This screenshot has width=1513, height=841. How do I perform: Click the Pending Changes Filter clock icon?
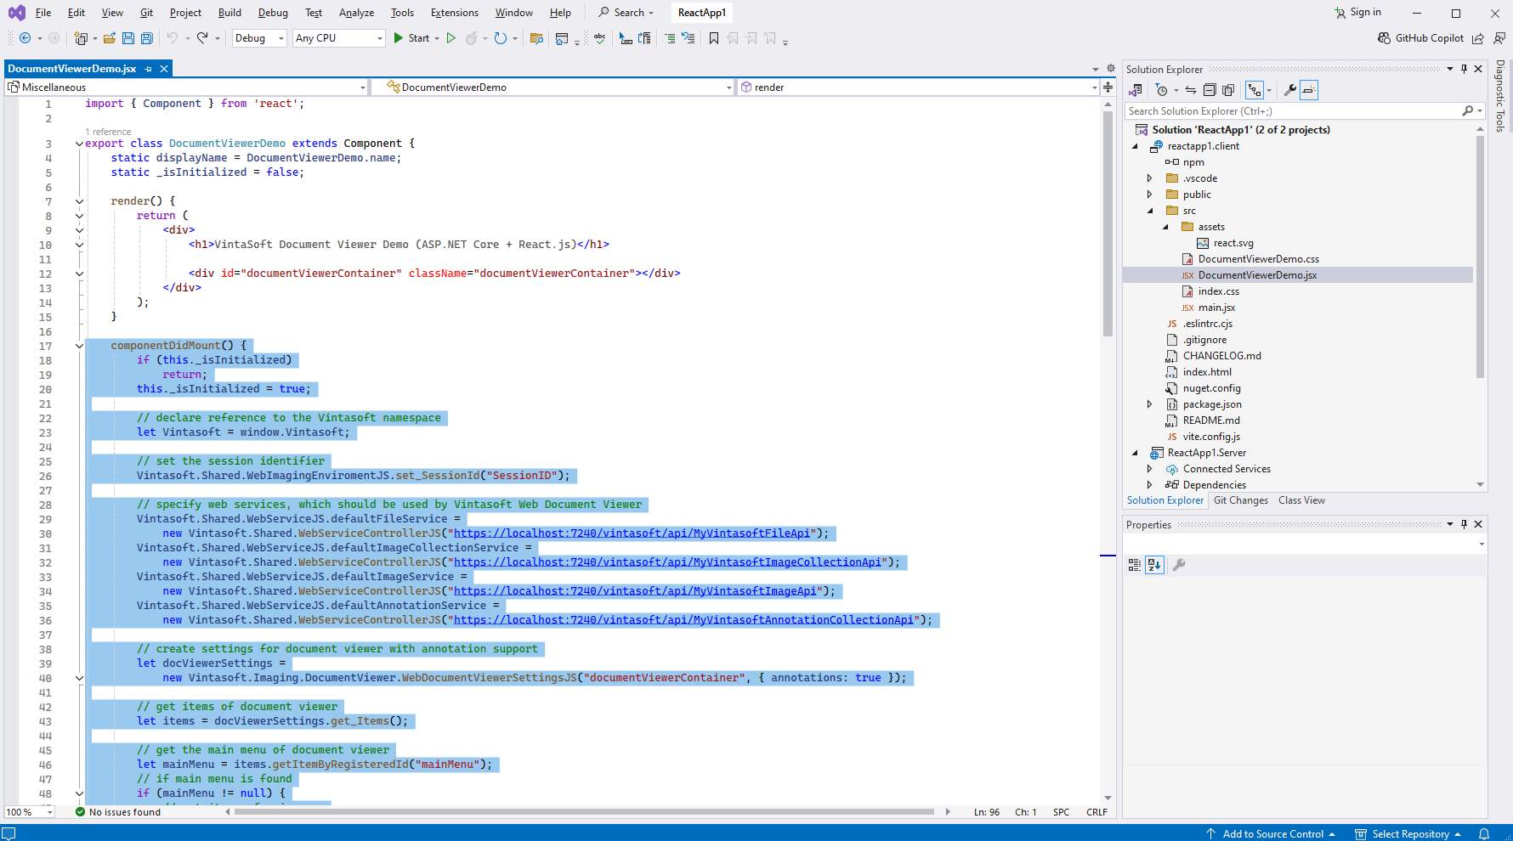pos(1162,90)
